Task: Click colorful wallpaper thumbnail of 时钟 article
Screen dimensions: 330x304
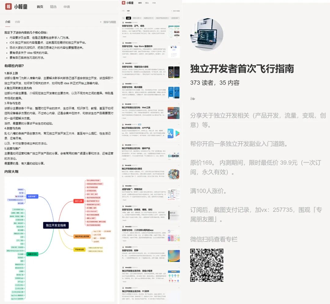Action: coord(174,256)
